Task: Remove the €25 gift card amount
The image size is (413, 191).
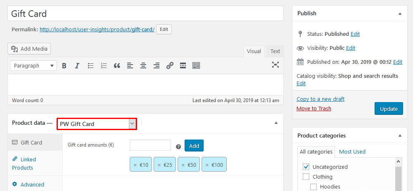Action: pos(159,165)
